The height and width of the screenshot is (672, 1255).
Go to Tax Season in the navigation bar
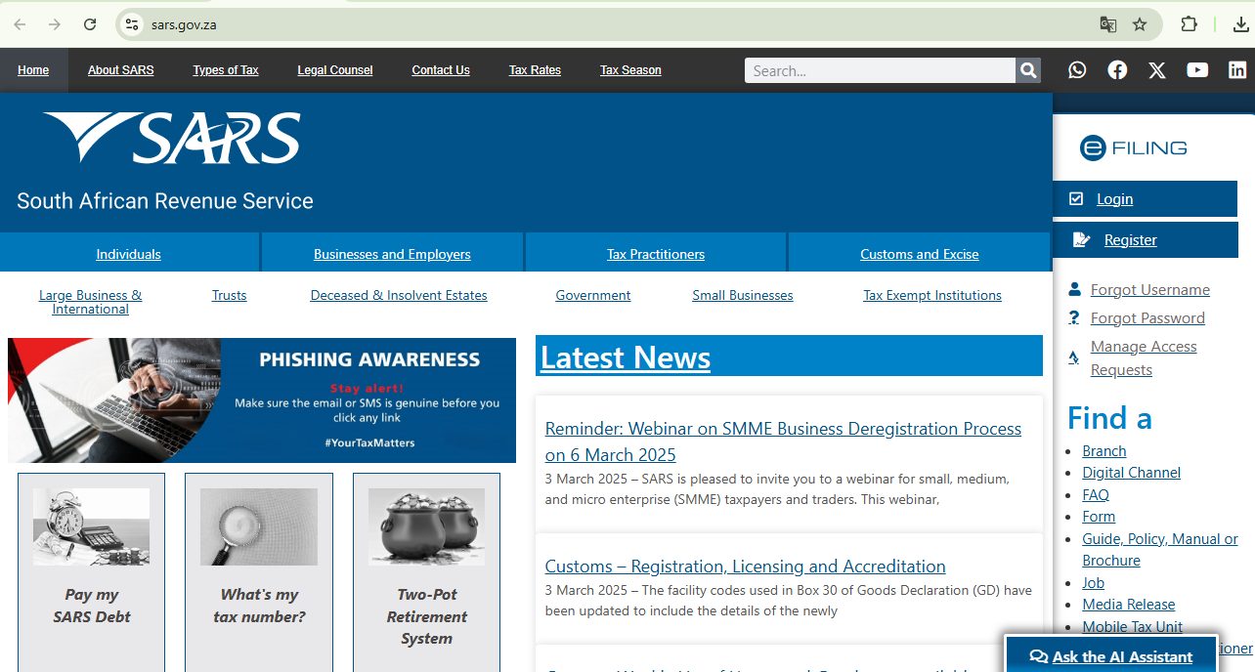coord(630,70)
